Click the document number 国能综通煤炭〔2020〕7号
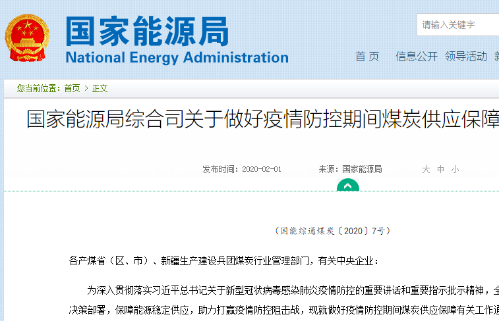 333,231
